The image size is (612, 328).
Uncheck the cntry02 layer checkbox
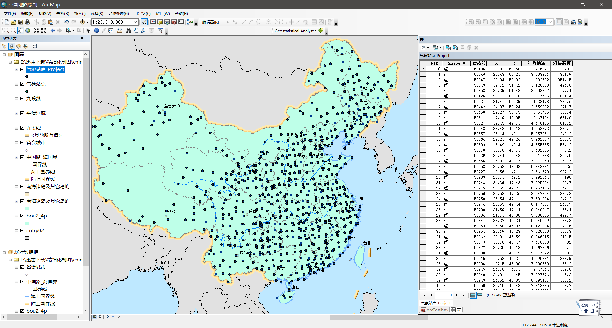pyautogui.click(x=22, y=231)
